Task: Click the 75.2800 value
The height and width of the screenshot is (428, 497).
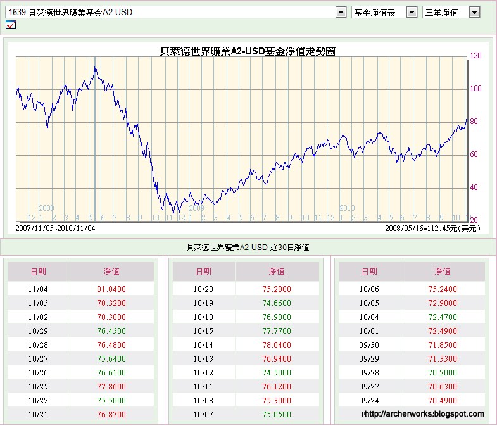Action: coord(277,289)
